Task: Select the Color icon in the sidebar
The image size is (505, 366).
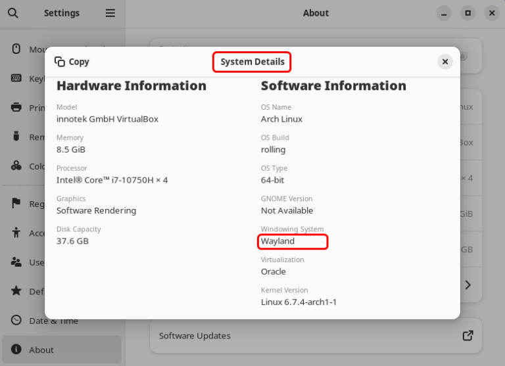Action: click(x=16, y=166)
